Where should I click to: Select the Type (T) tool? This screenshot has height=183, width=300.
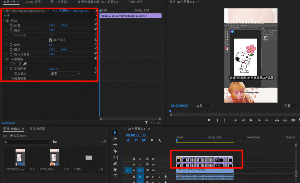(115, 176)
